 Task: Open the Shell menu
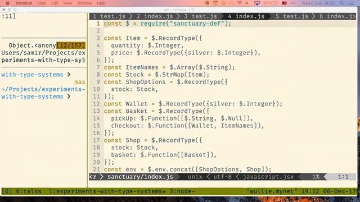[42, 3]
